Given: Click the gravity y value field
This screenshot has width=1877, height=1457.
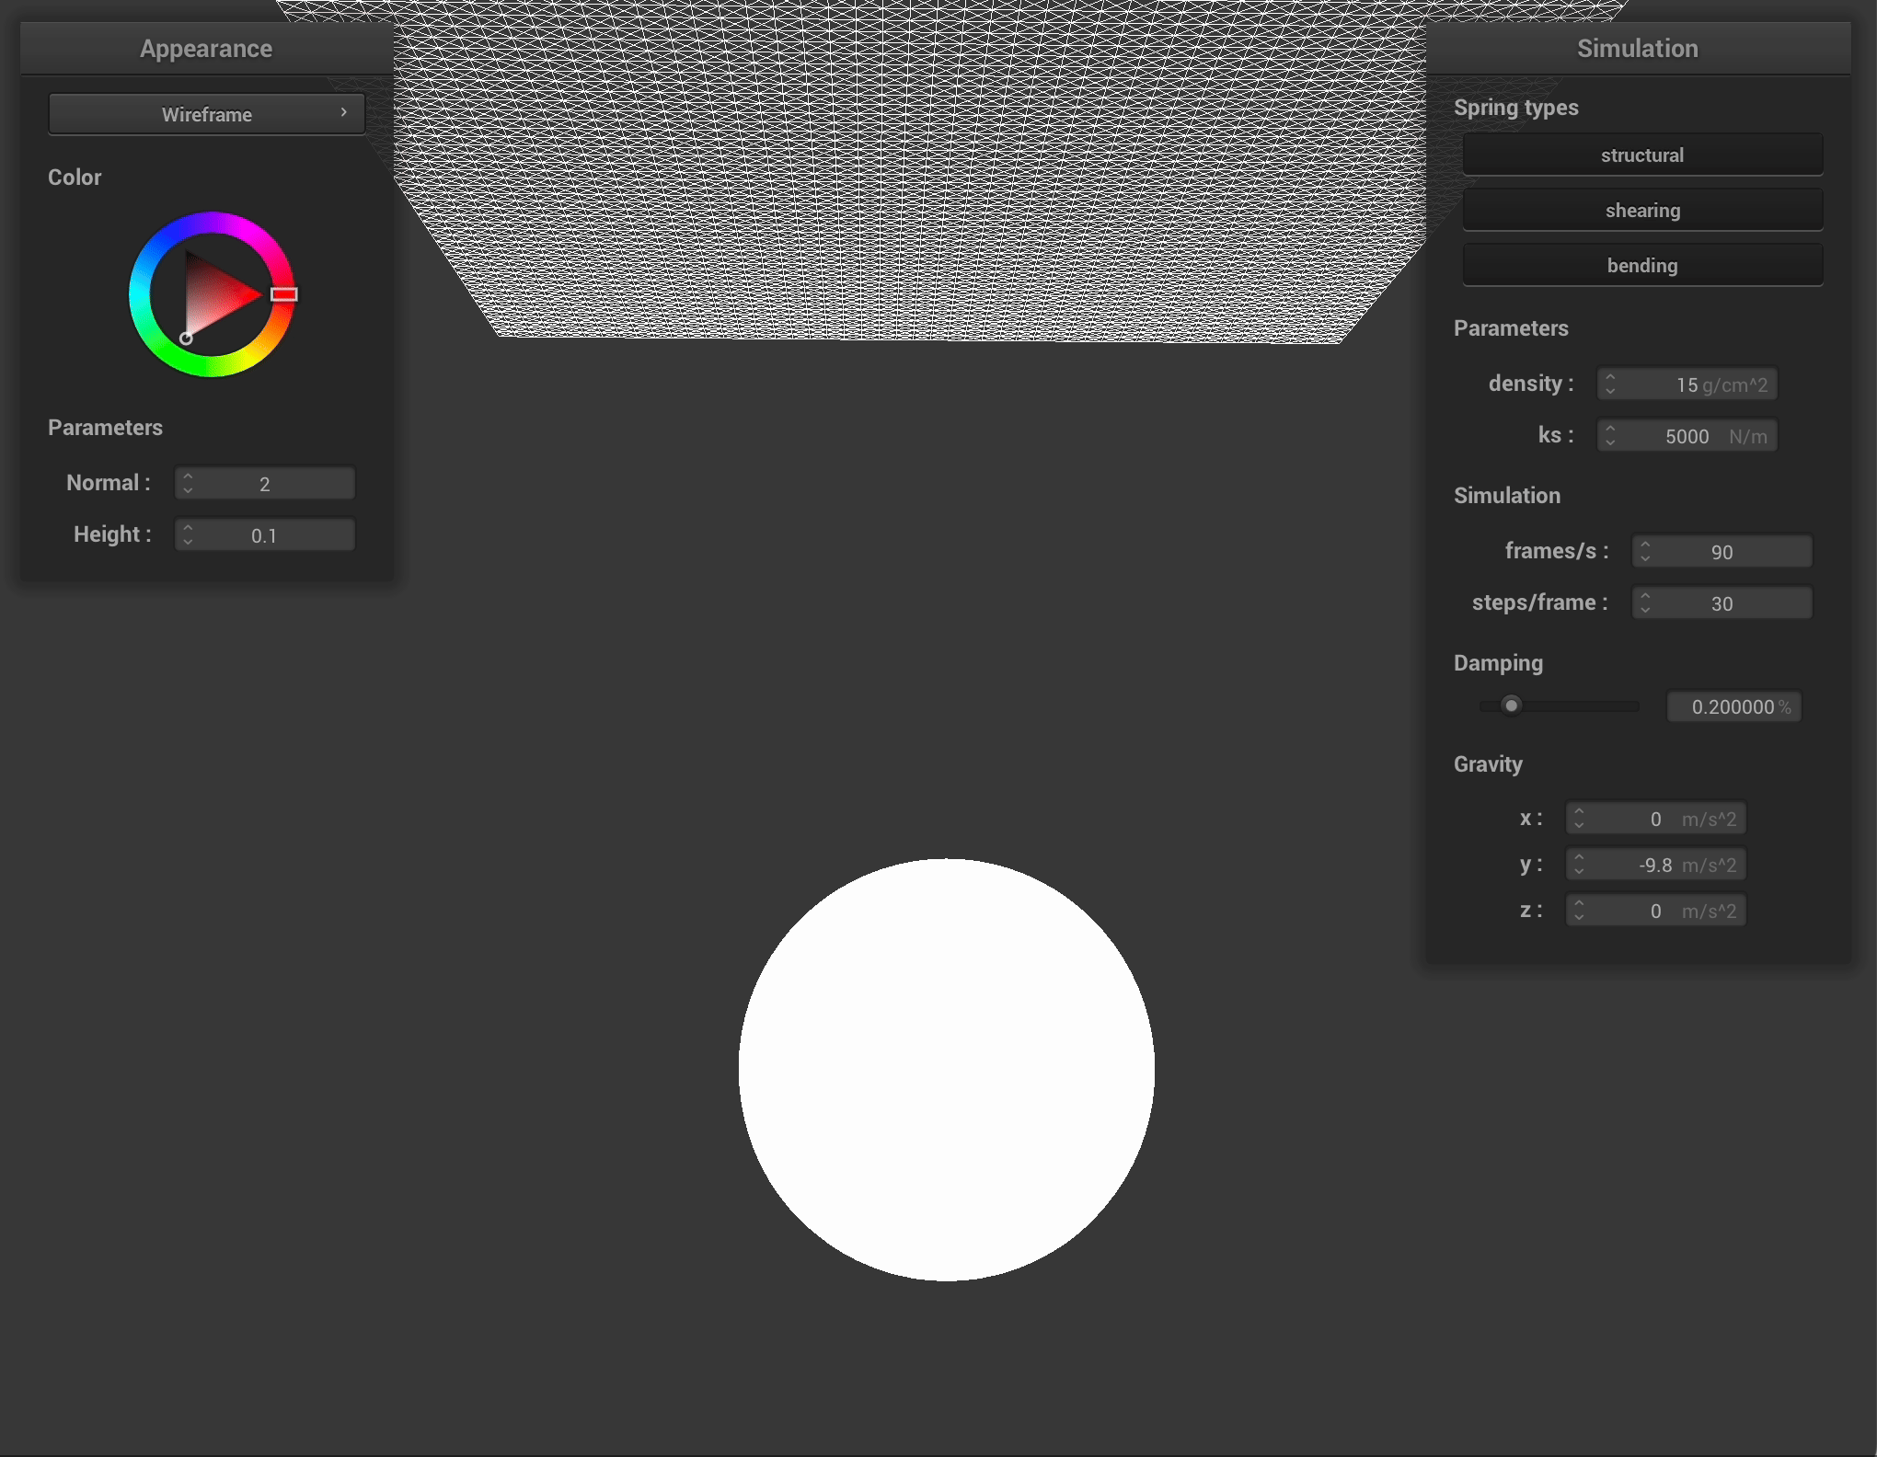Looking at the screenshot, I should pos(1656,864).
